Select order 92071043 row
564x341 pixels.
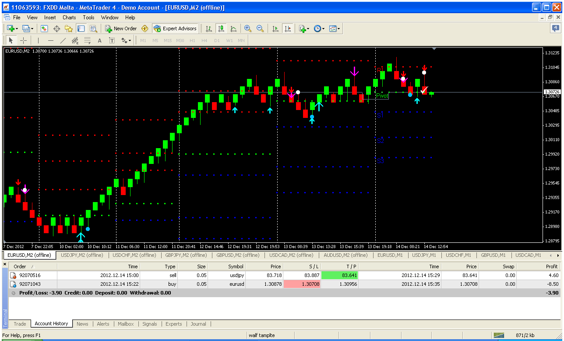click(x=285, y=284)
